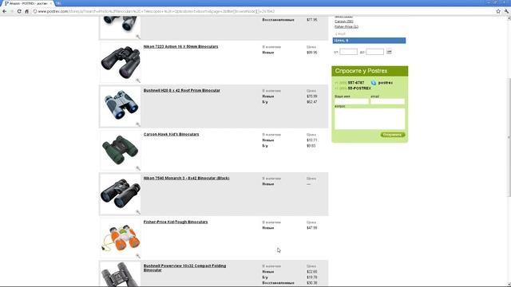
Task: Click the Nikon 7223 Action product thumbnail
Action: pyautogui.click(x=121, y=62)
